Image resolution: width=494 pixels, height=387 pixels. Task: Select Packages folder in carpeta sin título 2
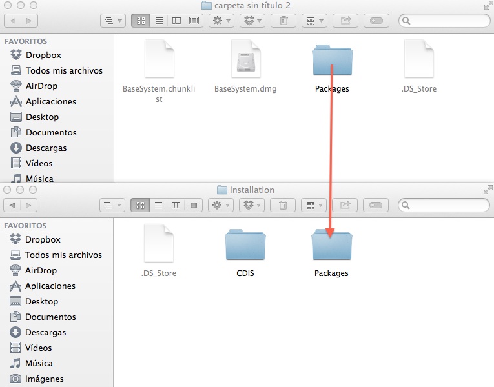click(x=333, y=61)
